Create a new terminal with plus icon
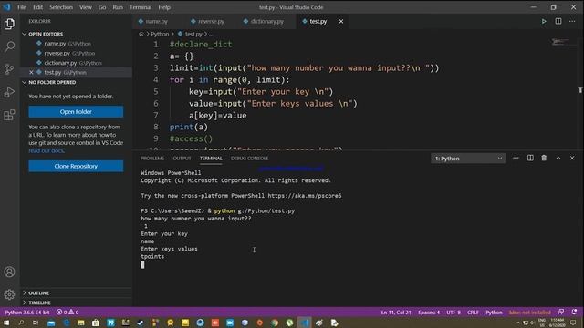This screenshot has width=584, height=328. click(516, 158)
